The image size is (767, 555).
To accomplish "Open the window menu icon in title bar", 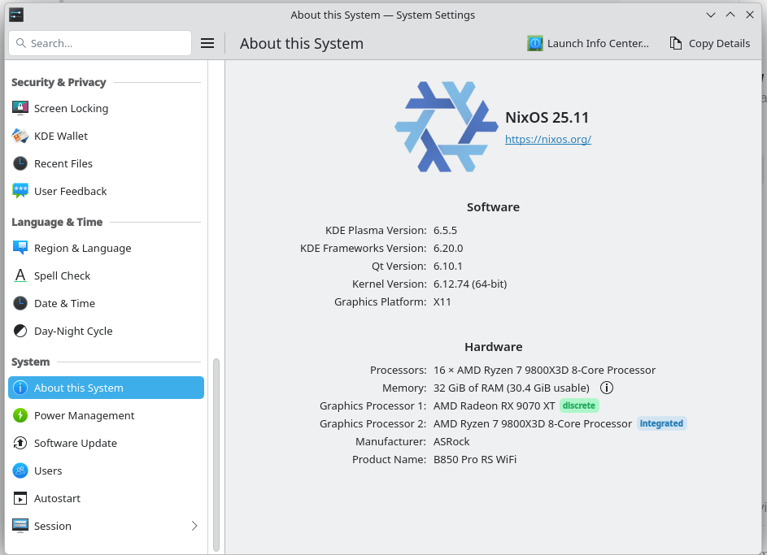I will point(16,15).
